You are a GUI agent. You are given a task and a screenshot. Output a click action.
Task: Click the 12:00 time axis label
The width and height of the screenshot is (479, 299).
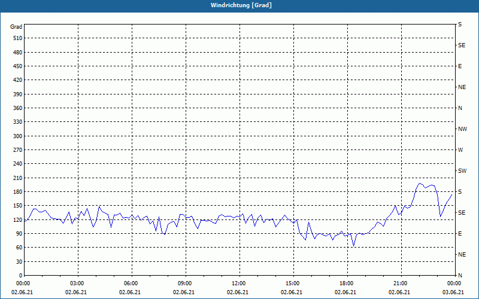click(x=239, y=283)
